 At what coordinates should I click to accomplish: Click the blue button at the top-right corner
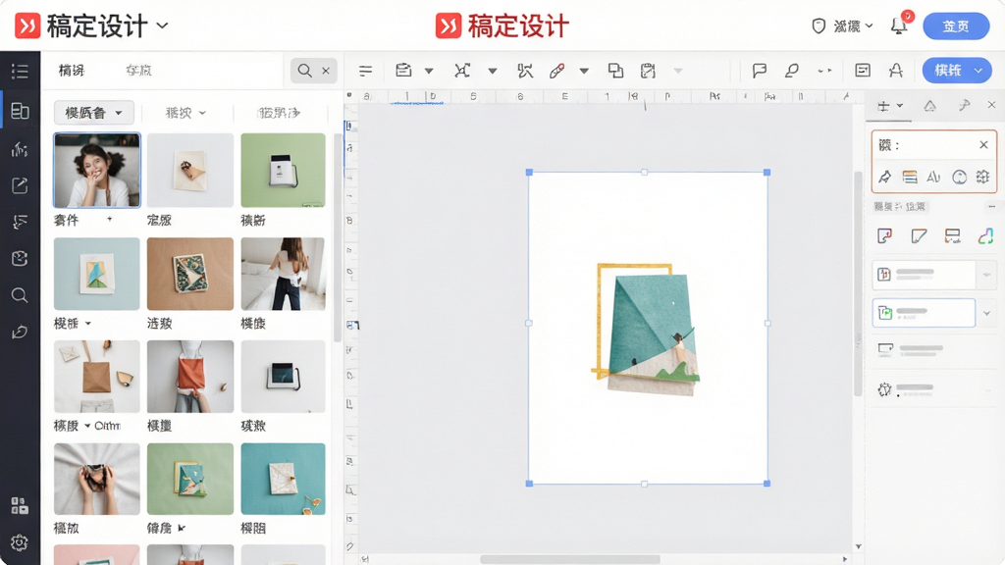coord(956,26)
